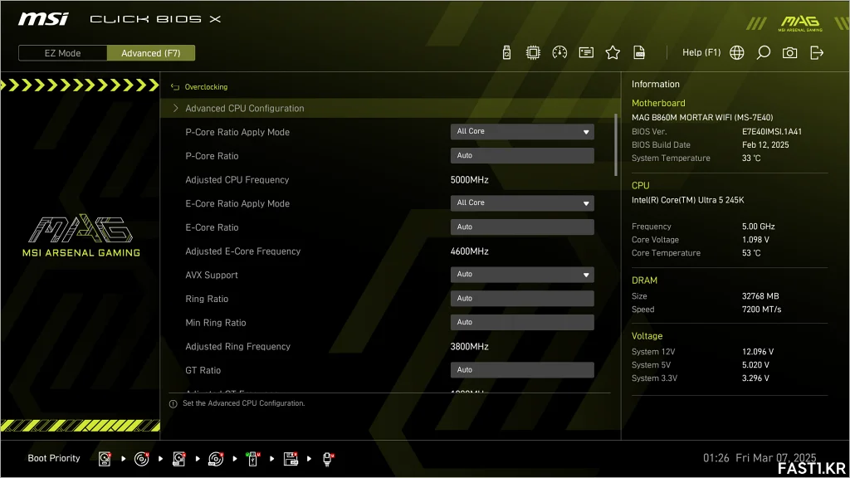850x478 pixels.
Task: Select the Adjusted Ring Frequency row
Action: (390, 347)
